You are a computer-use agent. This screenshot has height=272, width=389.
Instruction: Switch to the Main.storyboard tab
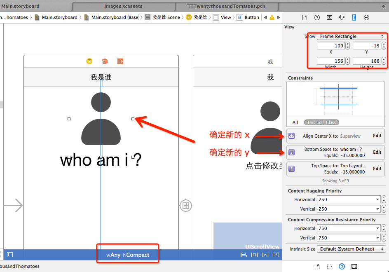pos(20,6)
